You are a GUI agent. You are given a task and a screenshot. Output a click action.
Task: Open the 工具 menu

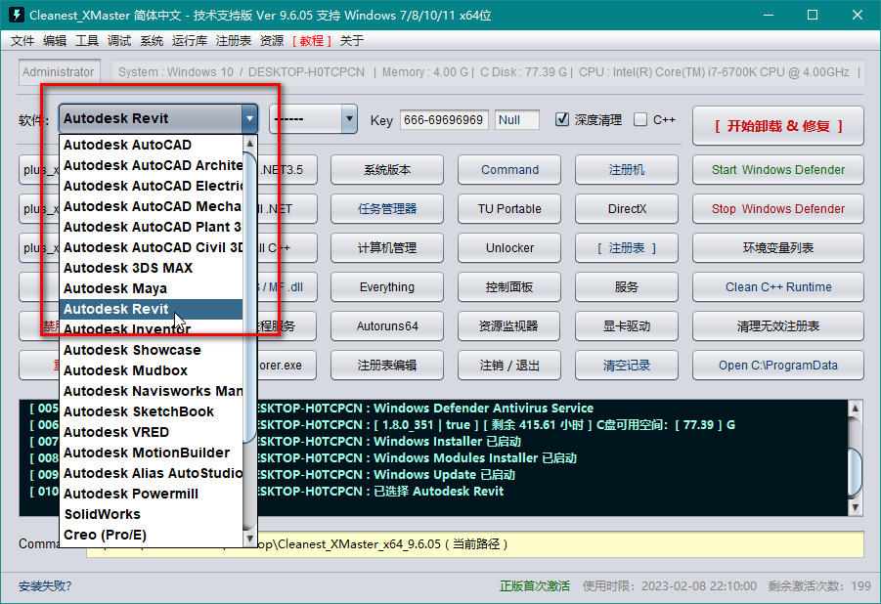click(x=87, y=40)
